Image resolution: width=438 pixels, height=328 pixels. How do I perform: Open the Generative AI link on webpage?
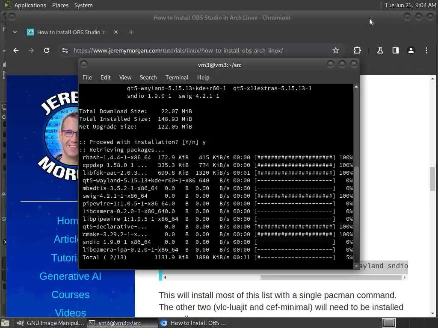[71, 276]
